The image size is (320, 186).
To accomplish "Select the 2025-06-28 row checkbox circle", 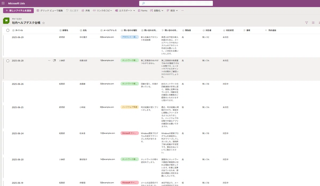I will click(x=8, y=61).
